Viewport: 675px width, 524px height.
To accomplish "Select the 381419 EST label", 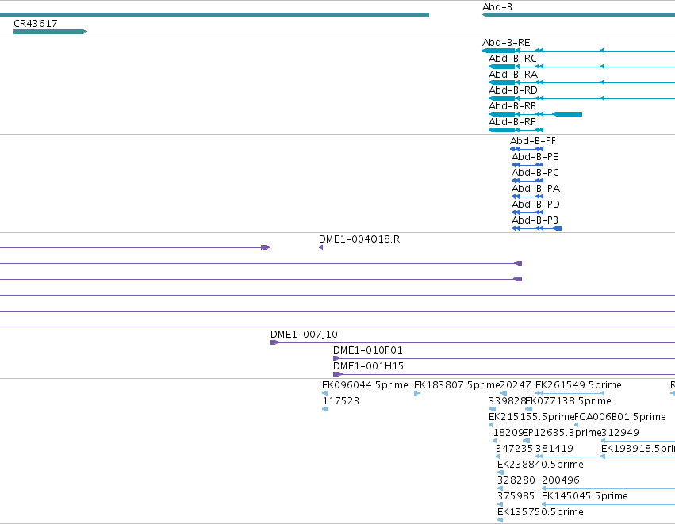I will point(554,449).
